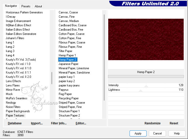This screenshot has width=188, height=139.
Task: Choose Cotton Paper, Fine filter
Action: [70, 38]
